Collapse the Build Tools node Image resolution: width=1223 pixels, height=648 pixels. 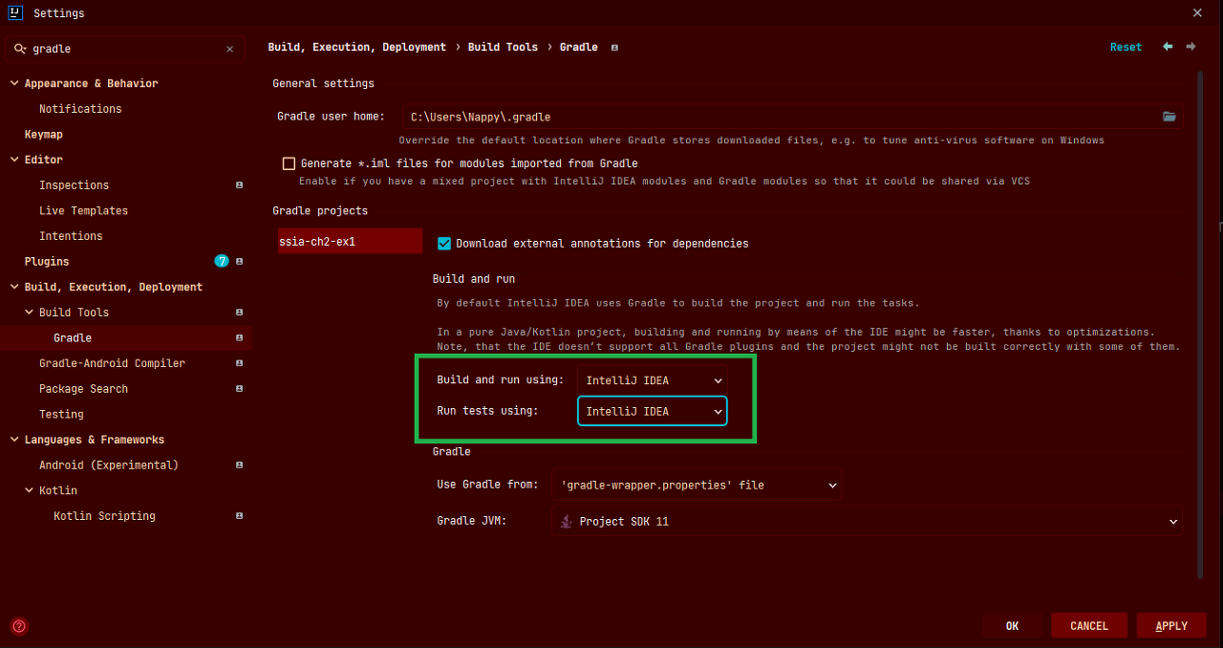[30, 313]
